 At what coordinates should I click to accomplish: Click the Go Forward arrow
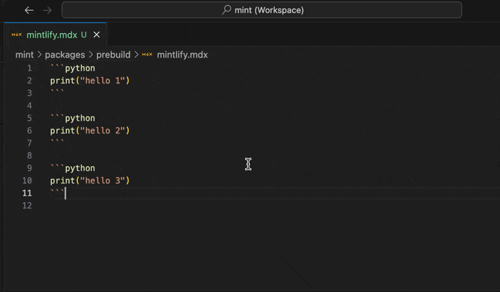pos(47,10)
